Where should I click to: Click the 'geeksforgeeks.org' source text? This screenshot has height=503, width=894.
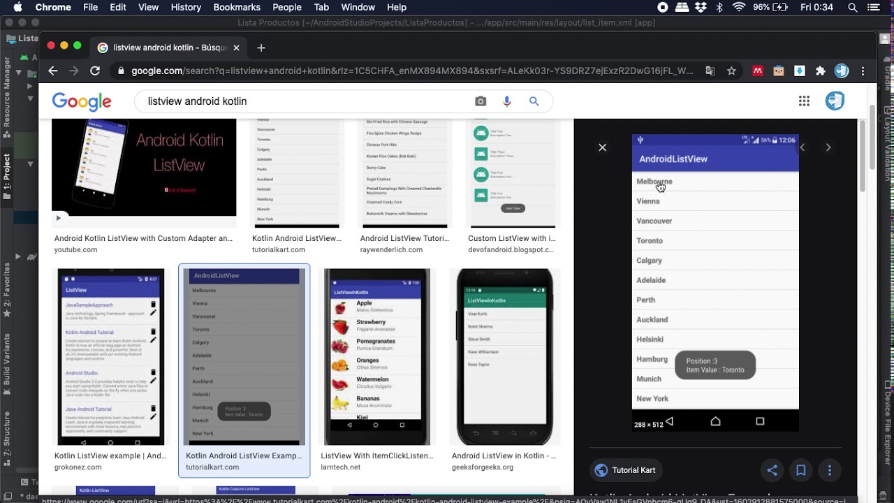[483, 467]
